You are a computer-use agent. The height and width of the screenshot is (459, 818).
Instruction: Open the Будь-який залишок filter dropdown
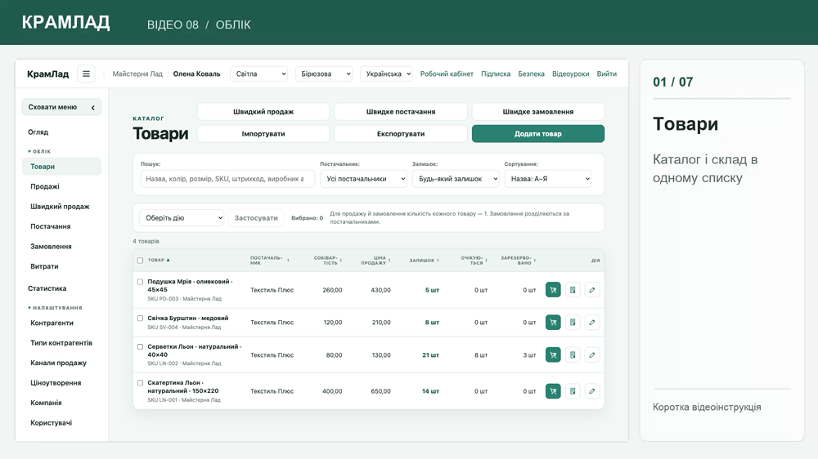coord(456,179)
